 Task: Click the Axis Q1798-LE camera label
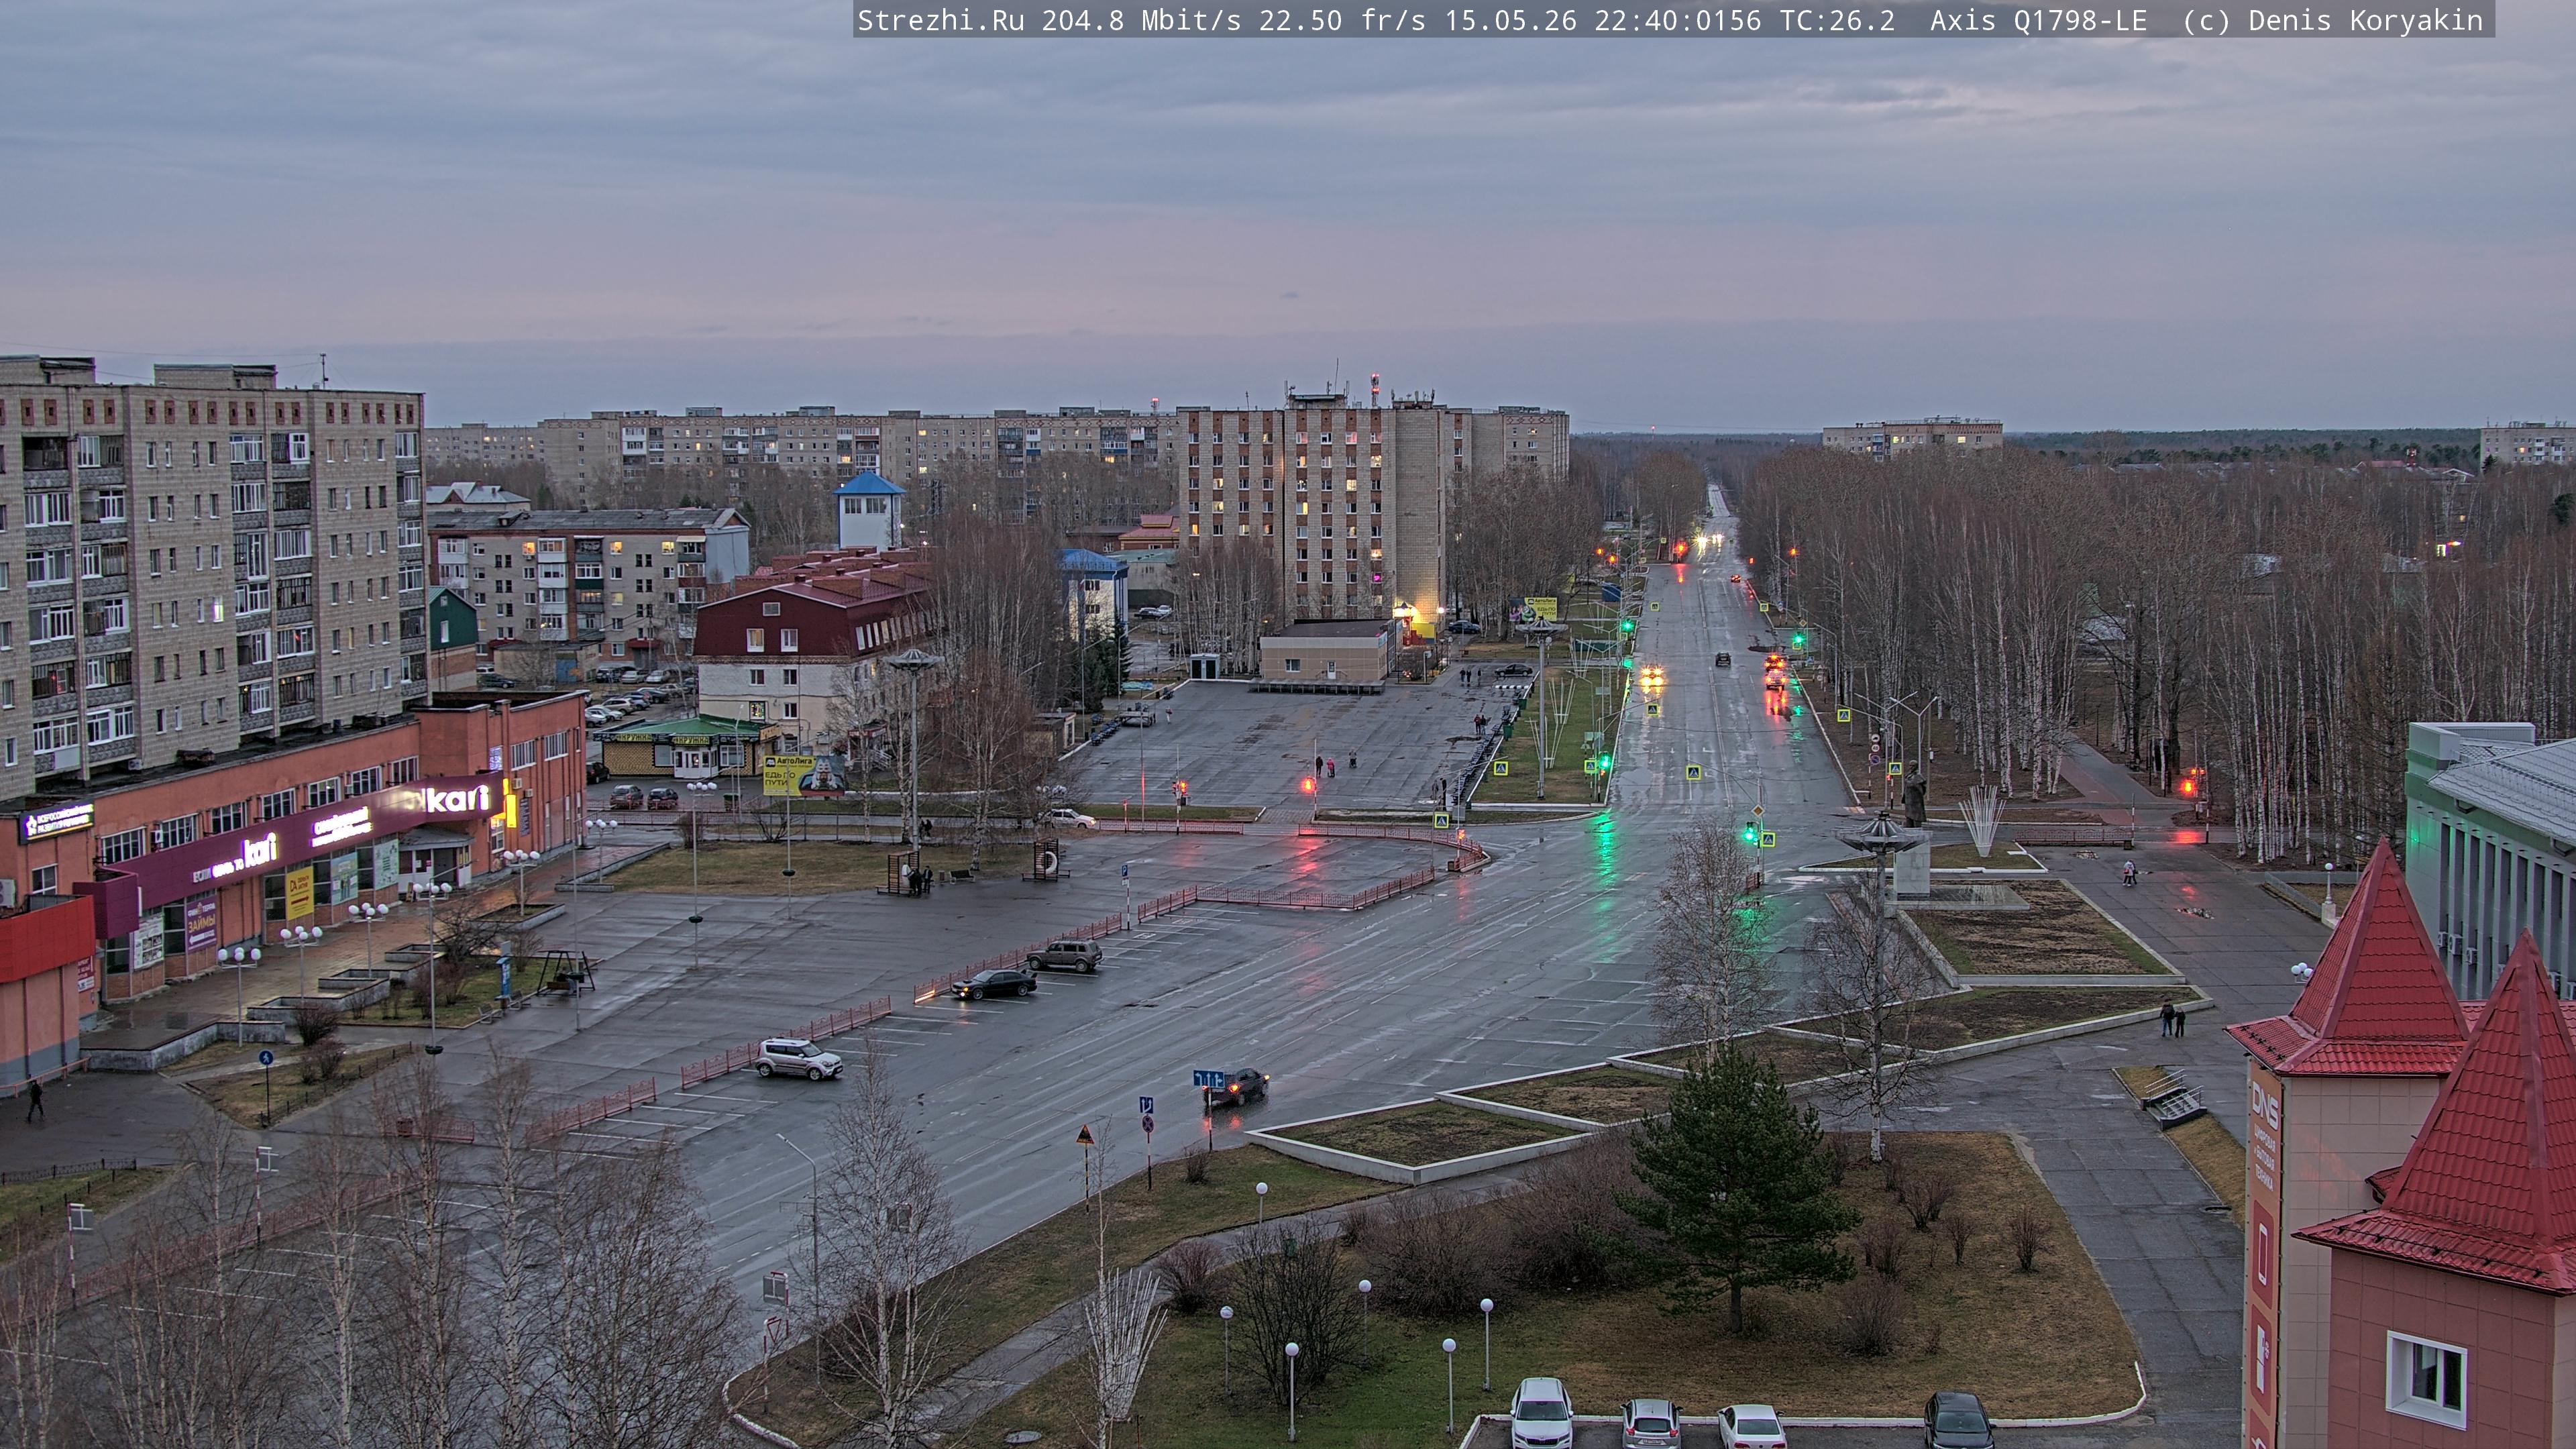pos(2038,21)
